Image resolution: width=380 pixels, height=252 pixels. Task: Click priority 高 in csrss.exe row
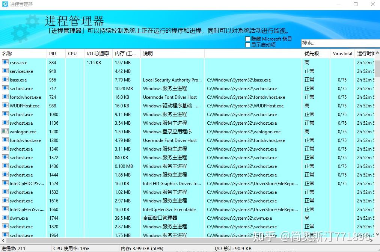[307, 62]
